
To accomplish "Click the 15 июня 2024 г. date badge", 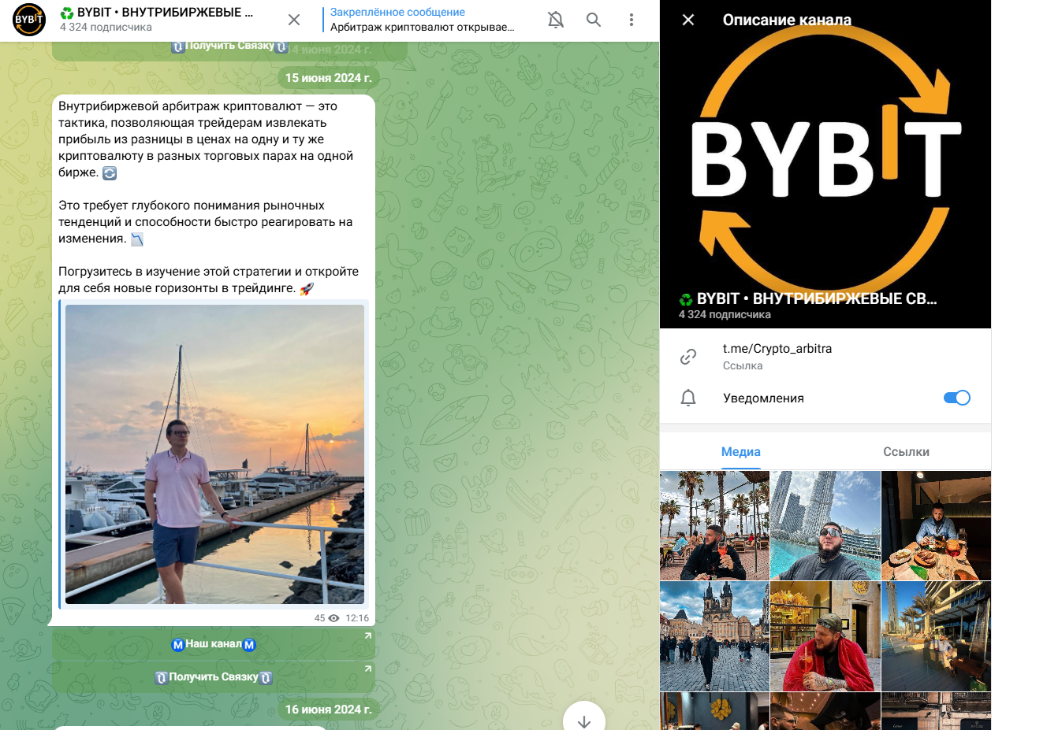I will tap(328, 78).
